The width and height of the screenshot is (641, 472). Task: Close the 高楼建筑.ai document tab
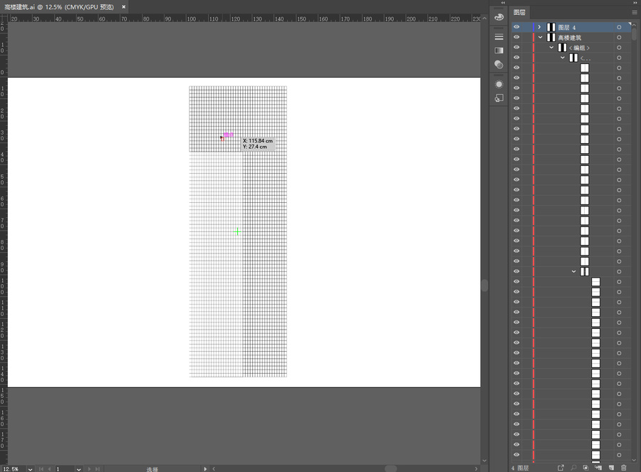pos(123,6)
